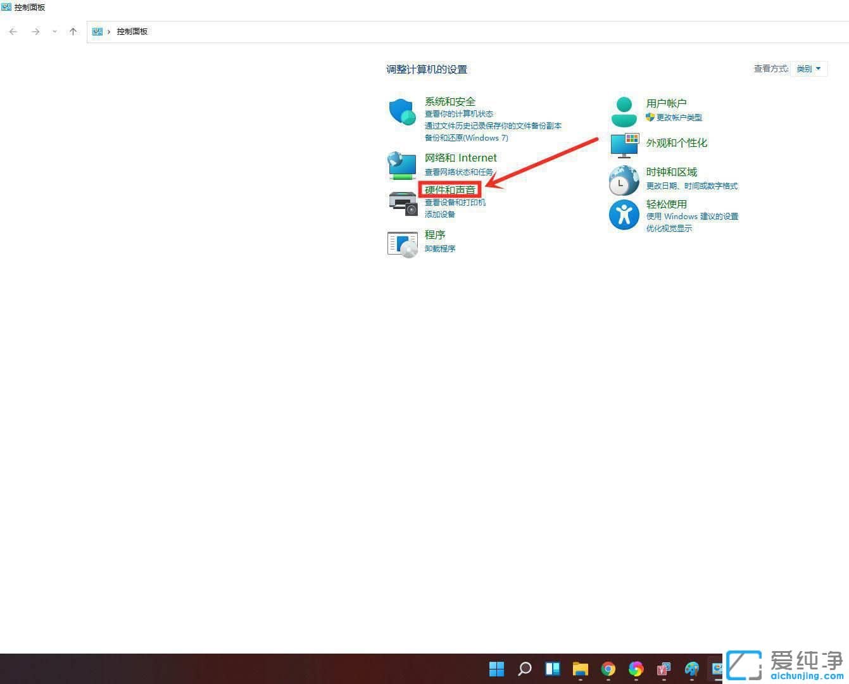Screen dimensions: 849x684
Task: Click the 外观和个性化 display icon
Action: pyautogui.click(x=624, y=145)
